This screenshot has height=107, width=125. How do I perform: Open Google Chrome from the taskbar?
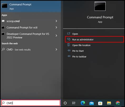click(x=118, y=103)
